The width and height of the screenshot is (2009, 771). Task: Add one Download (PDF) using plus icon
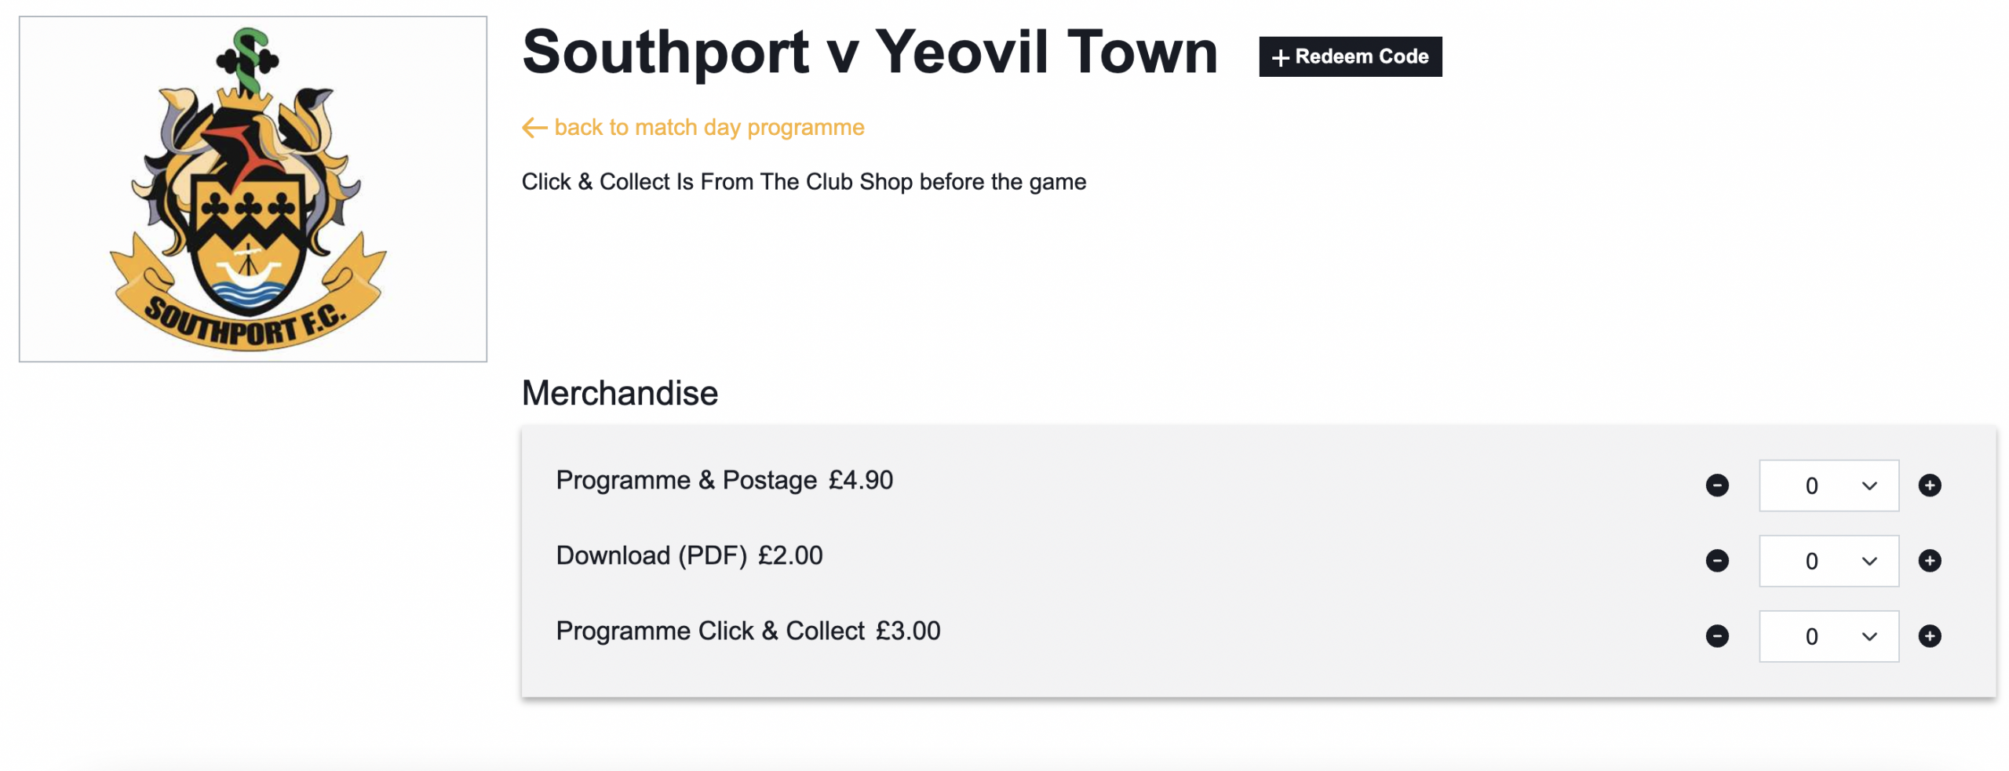click(x=1929, y=561)
